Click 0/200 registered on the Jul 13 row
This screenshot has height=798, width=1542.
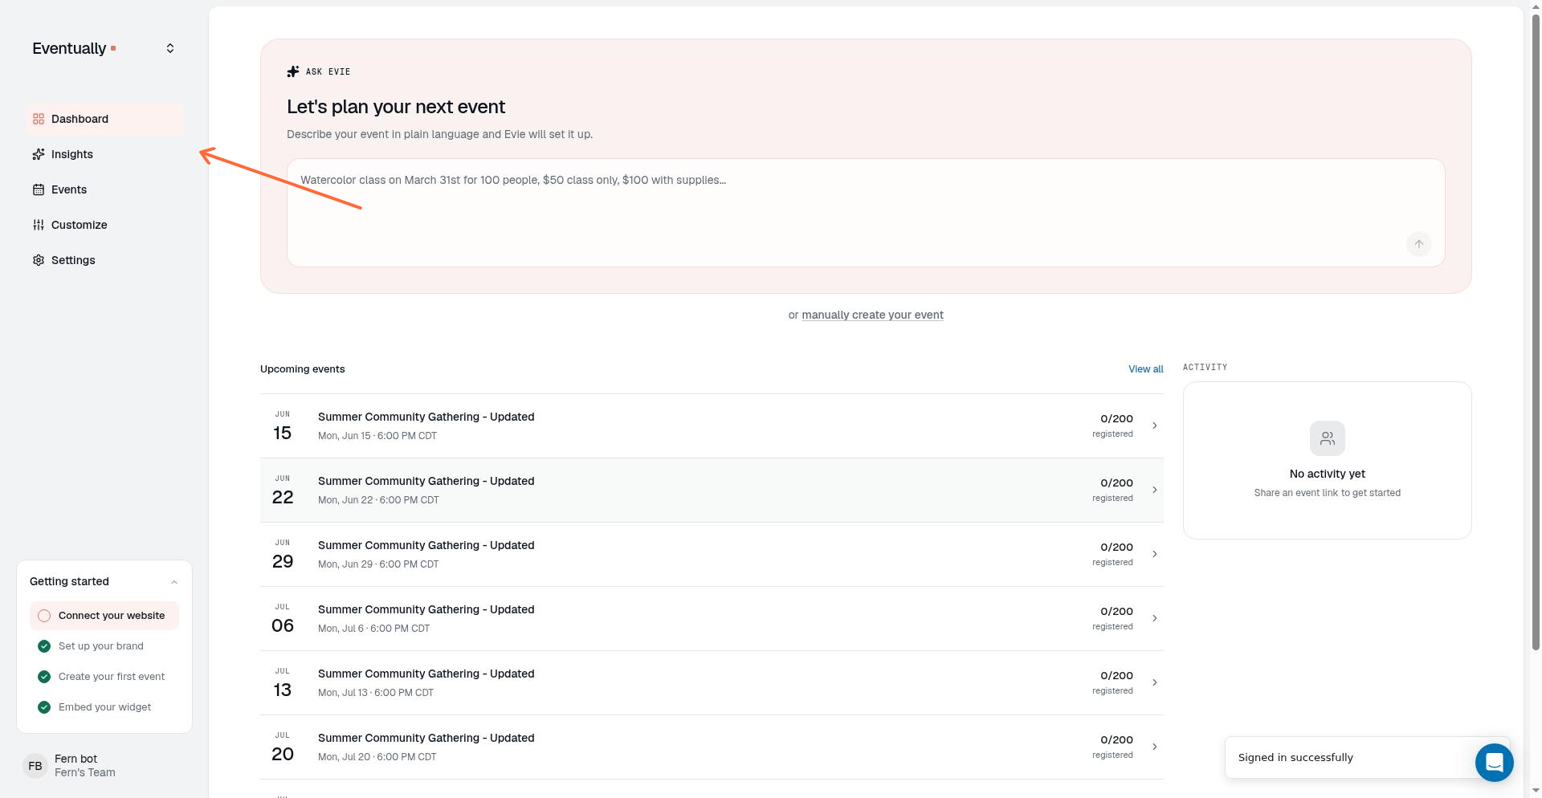click(1113, 682)
